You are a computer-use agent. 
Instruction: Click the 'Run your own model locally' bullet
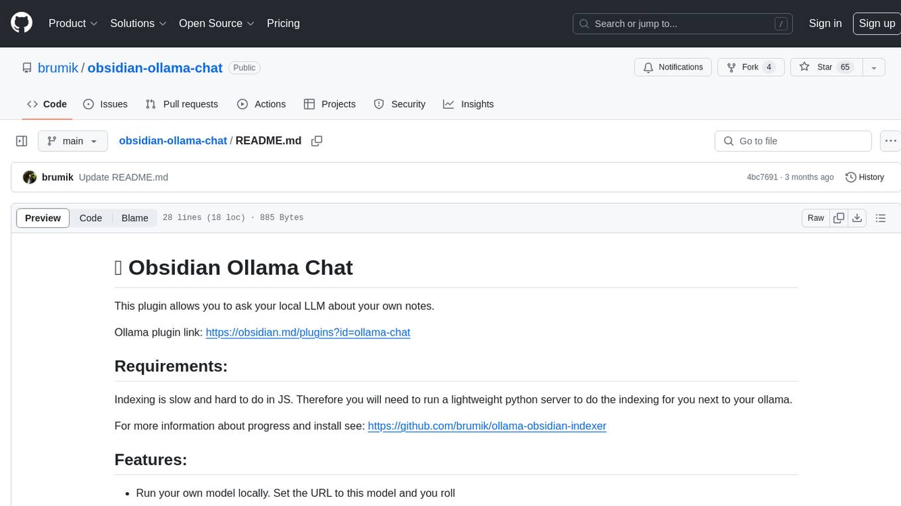295,493
